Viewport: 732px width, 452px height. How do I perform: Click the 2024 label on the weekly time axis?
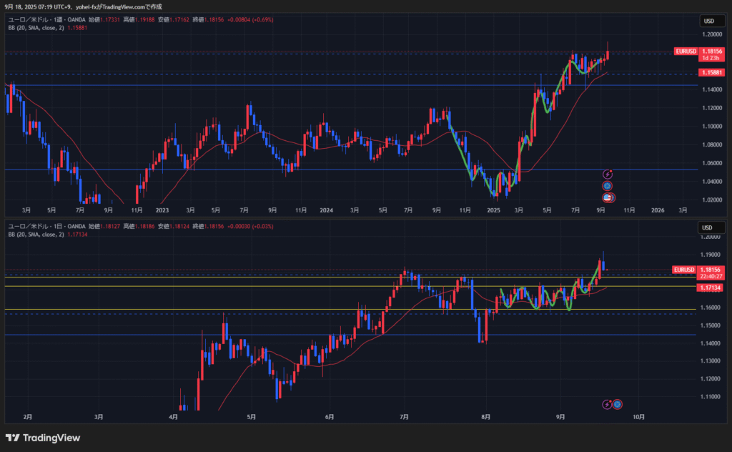(326, 210)
